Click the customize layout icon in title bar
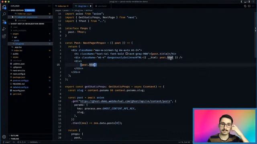Screen dimensions: 257x144 click(x=253, y=2)
